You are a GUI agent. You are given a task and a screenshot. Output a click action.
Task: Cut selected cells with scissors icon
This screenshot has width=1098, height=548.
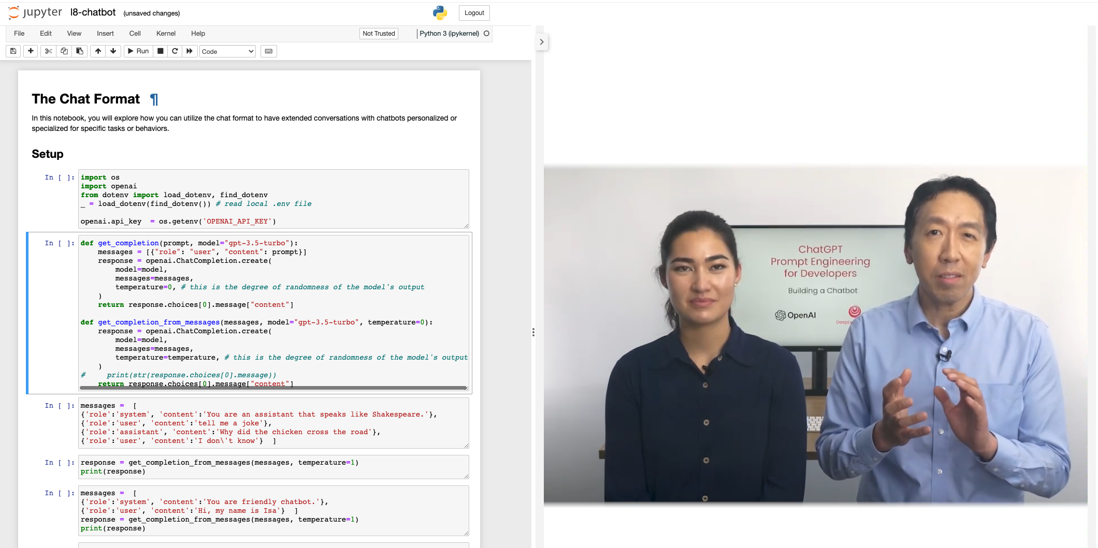[49, 51]
